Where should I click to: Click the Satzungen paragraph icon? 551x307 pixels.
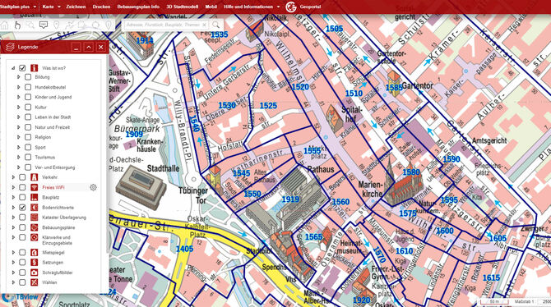pos(34,263)
